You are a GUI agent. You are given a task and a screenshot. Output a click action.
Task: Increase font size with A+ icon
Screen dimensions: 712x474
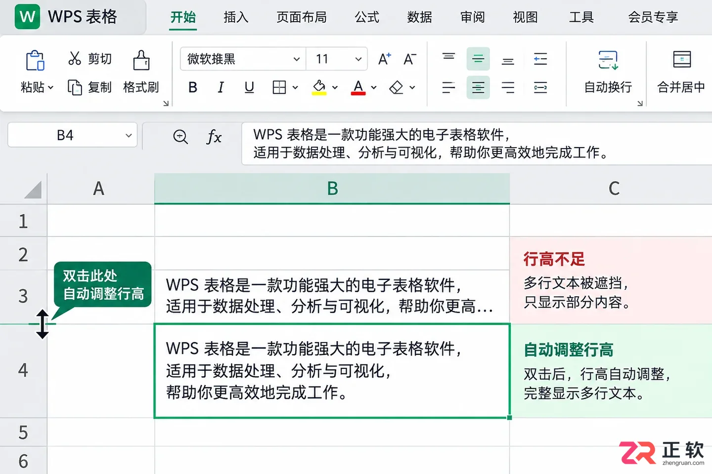(x=384, y=59)
